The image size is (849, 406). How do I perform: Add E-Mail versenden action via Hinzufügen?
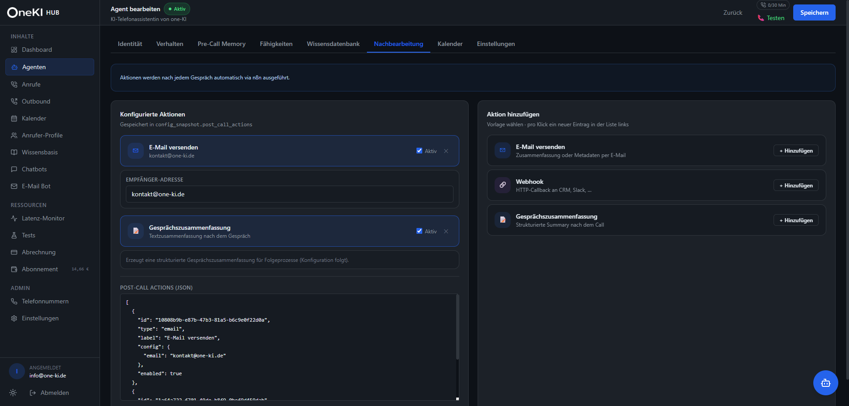pos(796,151)
